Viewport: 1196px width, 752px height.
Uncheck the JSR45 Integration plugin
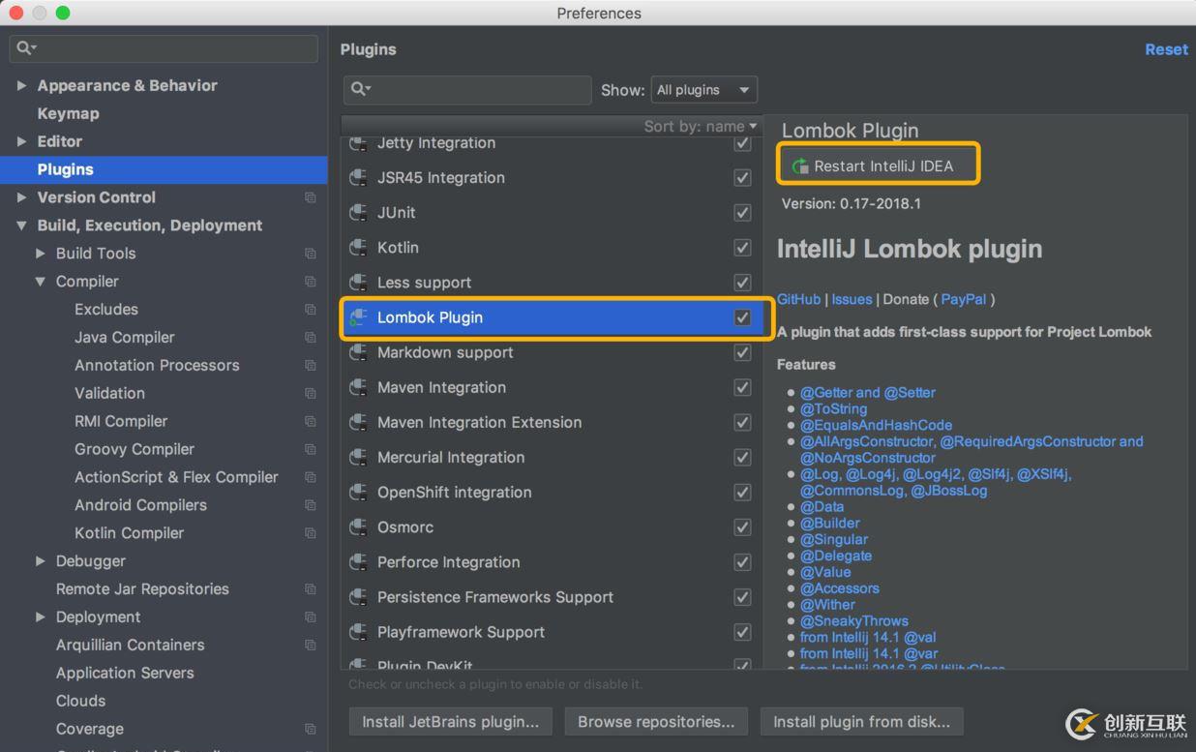coord(742,178)
